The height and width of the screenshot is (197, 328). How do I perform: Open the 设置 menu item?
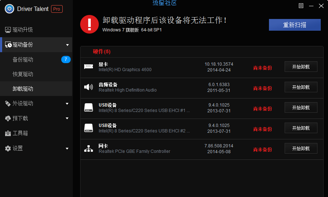pos(36,148)
